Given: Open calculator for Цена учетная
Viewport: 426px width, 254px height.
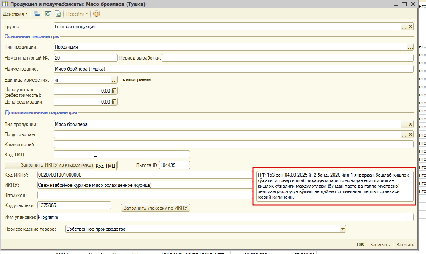Looking at the screenshot, I should (x=114, y=91).
